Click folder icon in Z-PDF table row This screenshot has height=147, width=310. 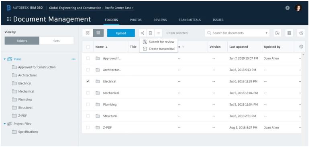point(98,127)
